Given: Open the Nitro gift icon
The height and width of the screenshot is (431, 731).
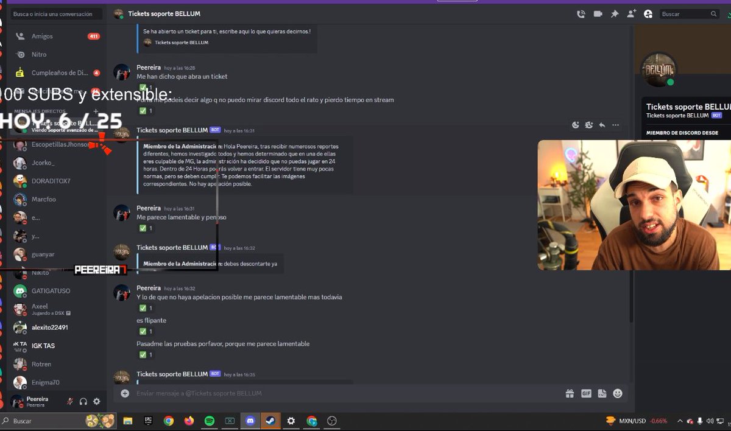Looking at the screenshot, I should point(570,393).
